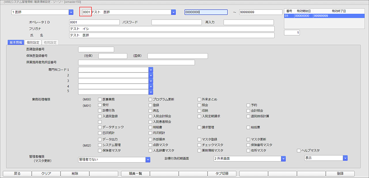Tick the ヘルプマスタ checkbox
The width and height of the screenshot is (369, 178).
[x=299, y=150]
